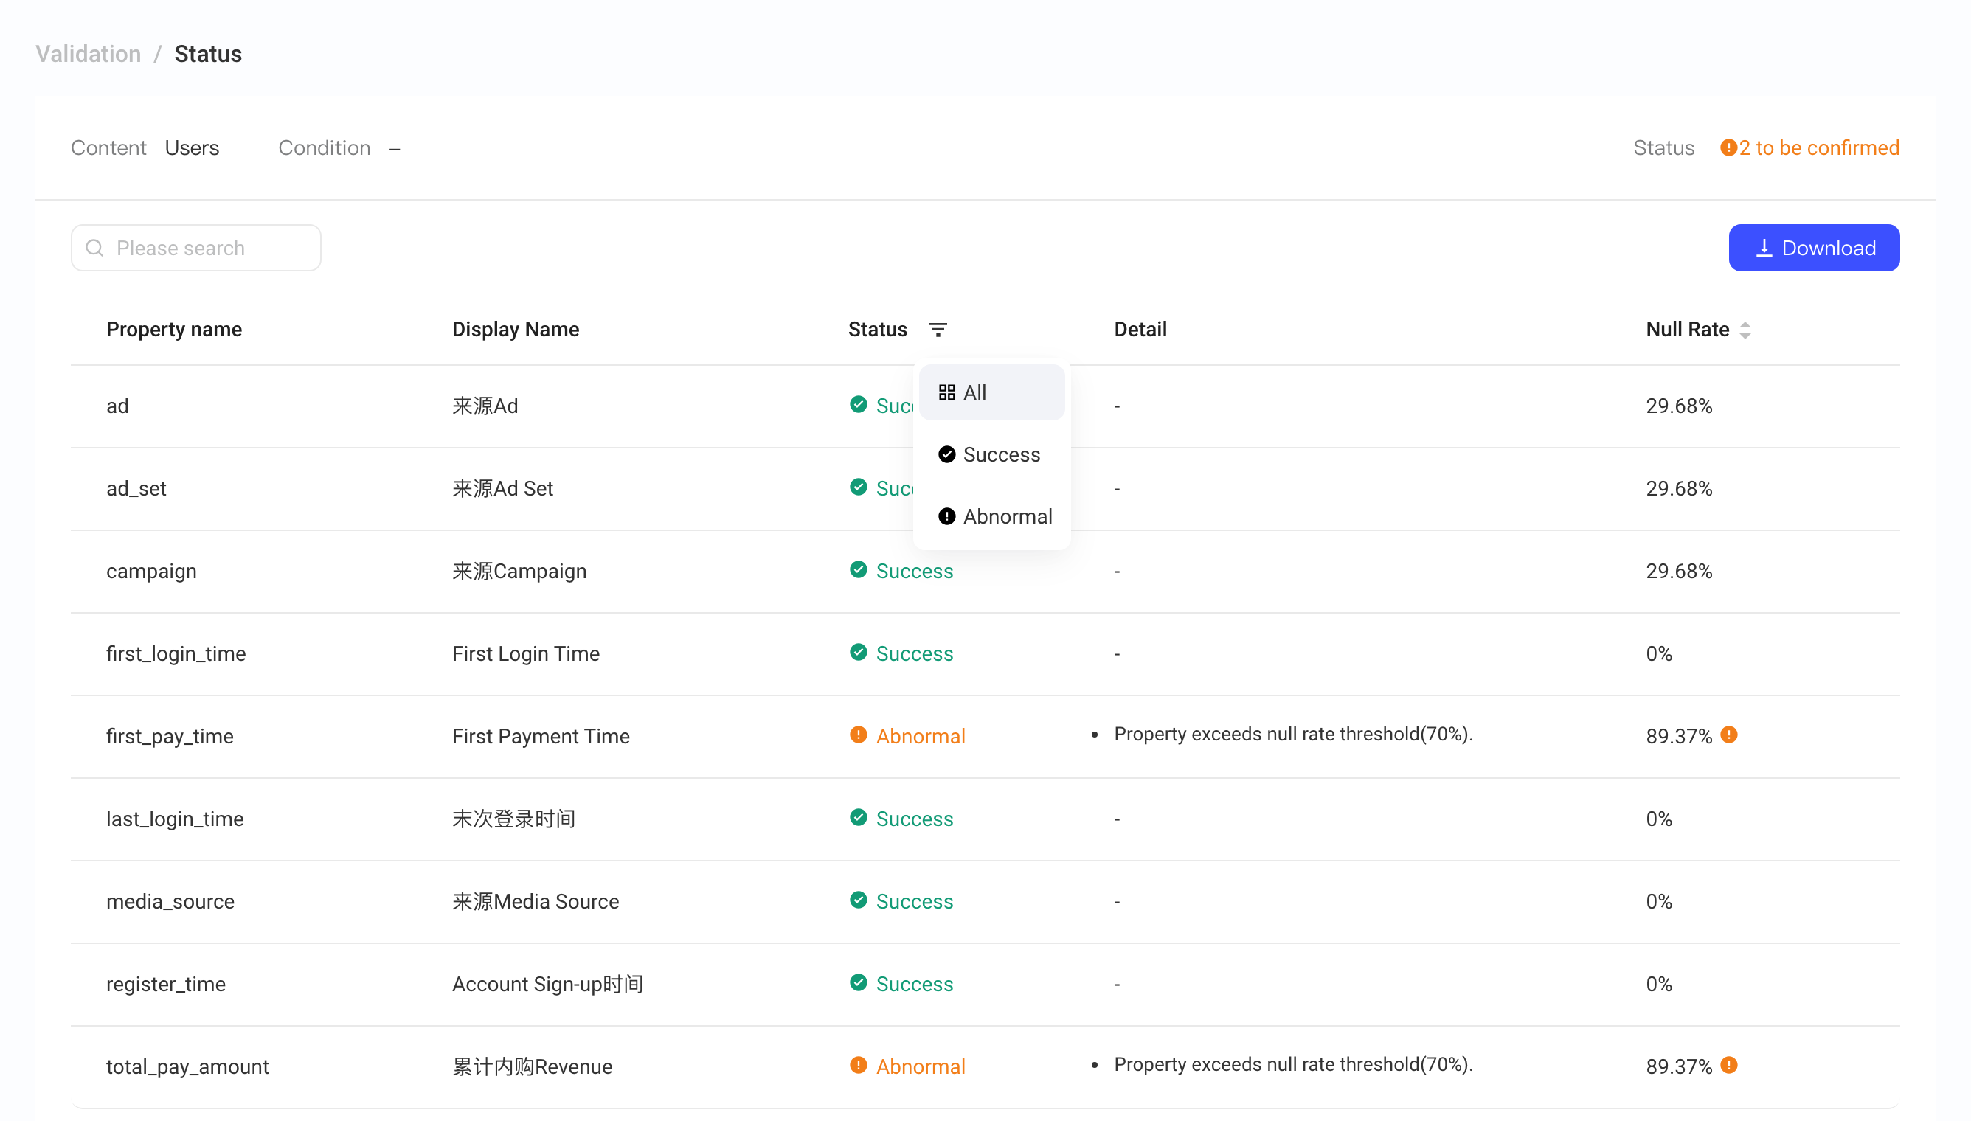Focus the Please search field
The image size is (1971, 1121).
click(196, 248)
